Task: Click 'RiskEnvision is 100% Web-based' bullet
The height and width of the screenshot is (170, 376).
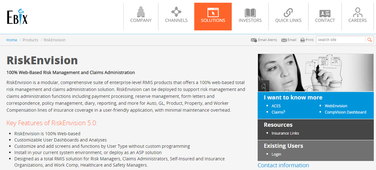Action: (47, 134)
